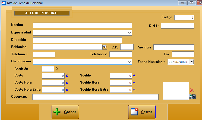Click the Teléfono 2 field

[x=121, y=54]
